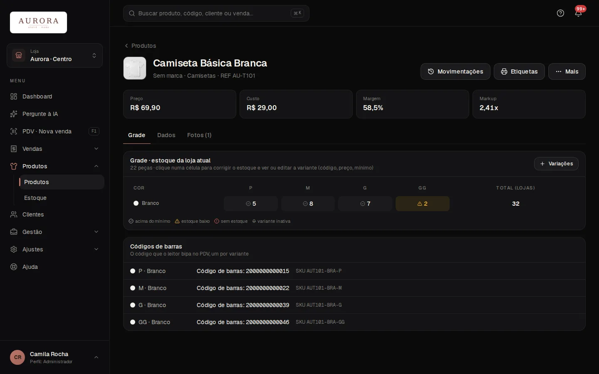Expand the Vendas submenu chevron
Screen dimensions: 599x374
(x=97, y=149)
